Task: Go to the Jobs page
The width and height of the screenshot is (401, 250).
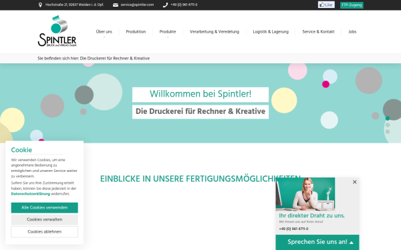Action: tap(352, 31)
